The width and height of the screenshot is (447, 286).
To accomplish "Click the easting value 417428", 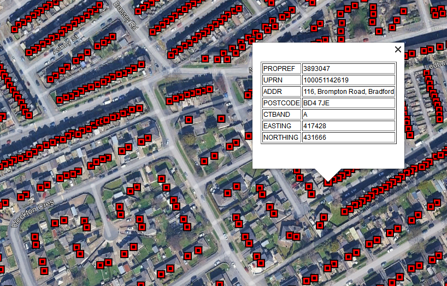I will [348, 126].
